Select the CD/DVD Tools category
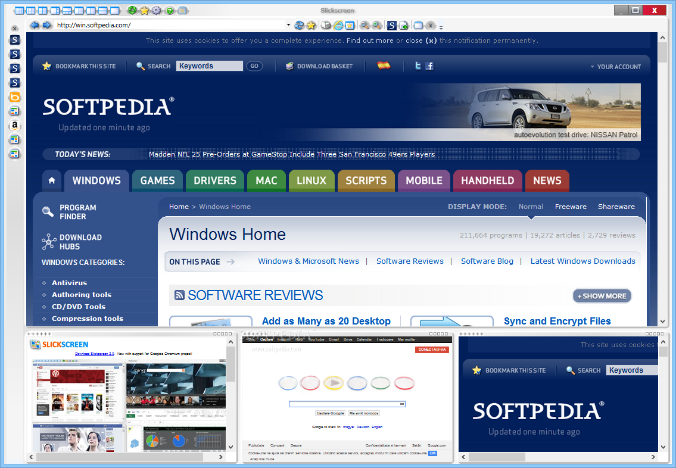Image resolution: width=676 pixels, height=468 pixels. point(79,307)
